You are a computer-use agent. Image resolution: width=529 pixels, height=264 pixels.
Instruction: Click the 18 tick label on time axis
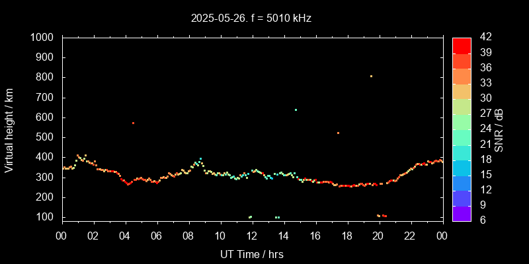point(346,236)
